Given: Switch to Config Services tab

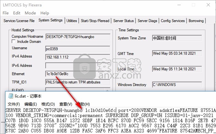Looking at the screenshot, I should tap(173, 21).
